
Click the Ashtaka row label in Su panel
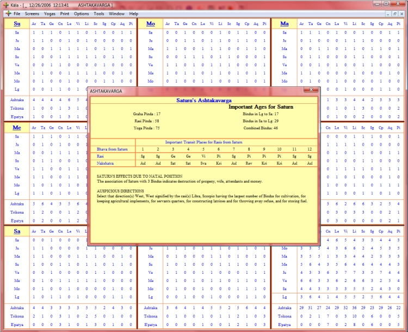17,100
